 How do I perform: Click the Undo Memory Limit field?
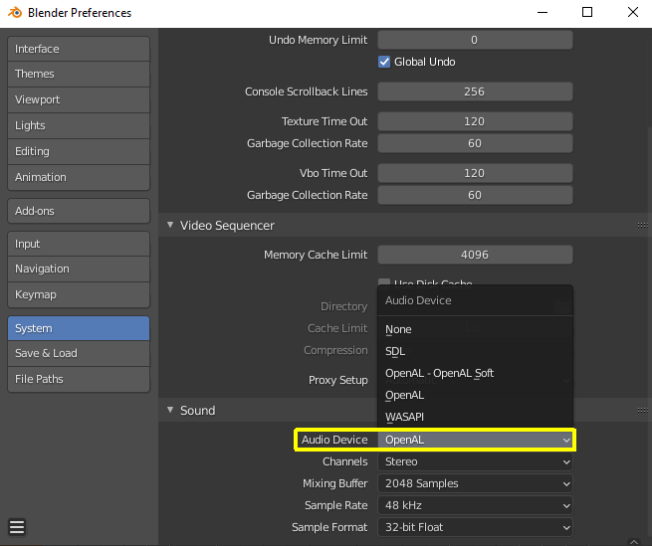(x=475, y=40)
